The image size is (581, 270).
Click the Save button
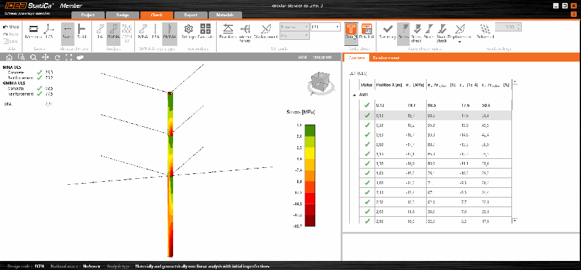pos(10,41)
